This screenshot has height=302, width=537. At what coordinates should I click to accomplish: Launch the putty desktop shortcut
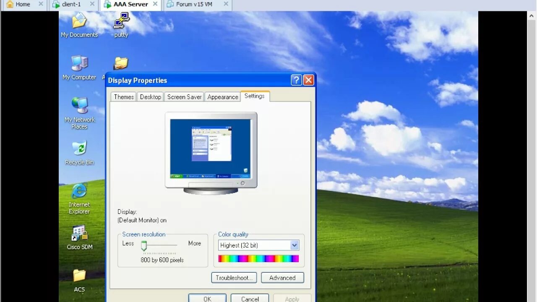coord(121,25)
